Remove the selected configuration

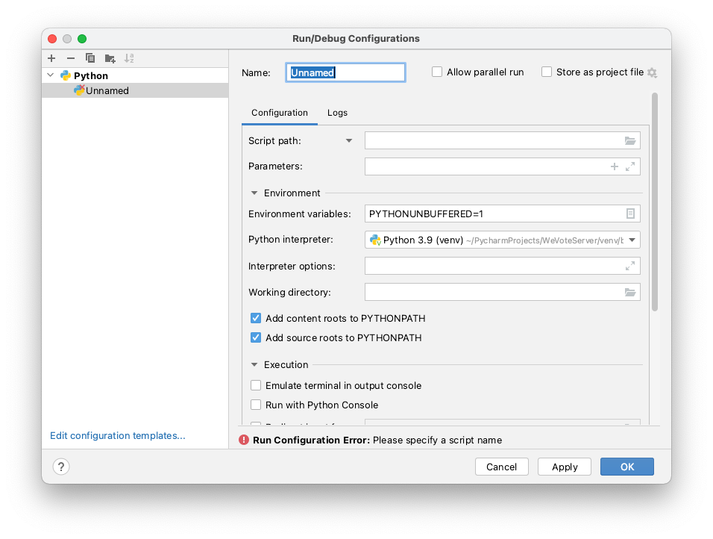tap(71, 58)
